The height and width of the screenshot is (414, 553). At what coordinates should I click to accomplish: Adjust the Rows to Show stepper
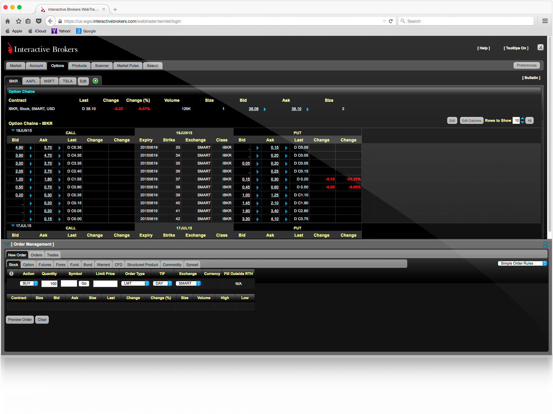click(522, 120)
